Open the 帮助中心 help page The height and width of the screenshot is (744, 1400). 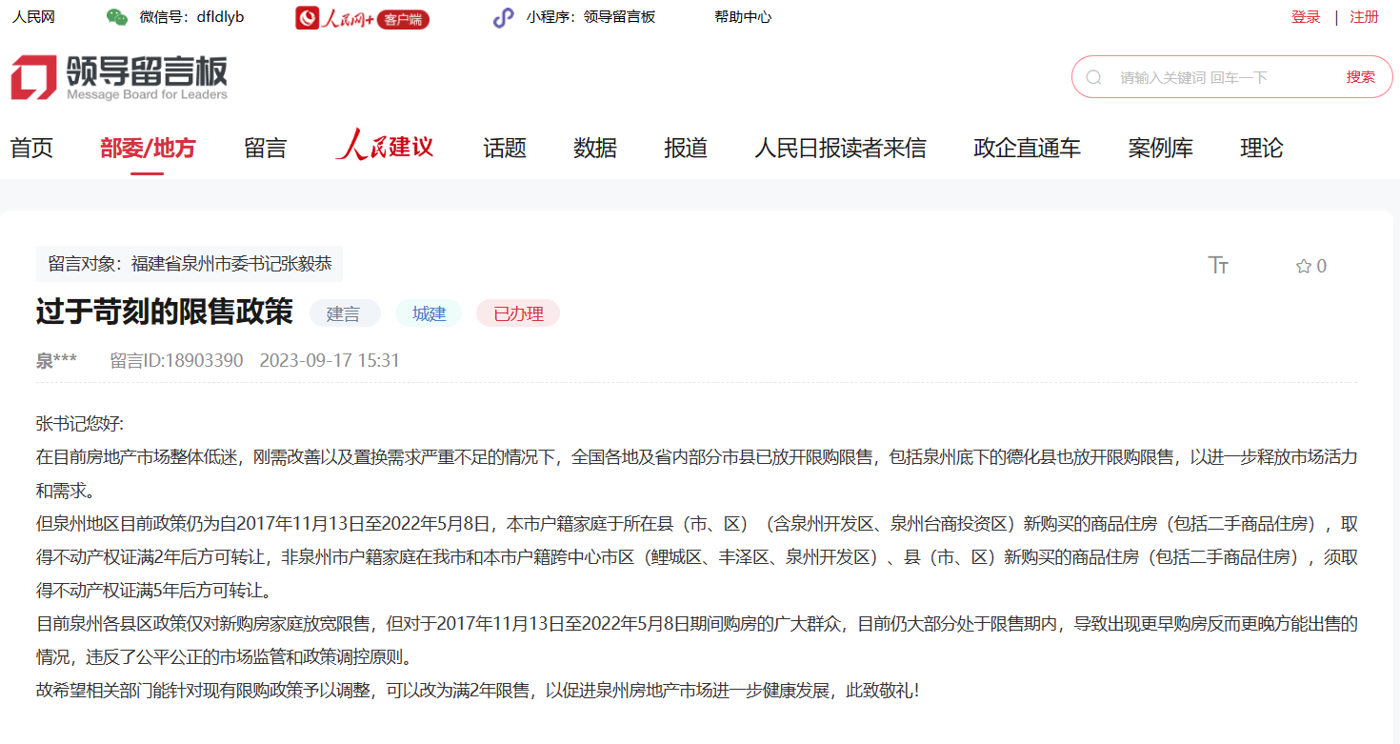[742, 16]
